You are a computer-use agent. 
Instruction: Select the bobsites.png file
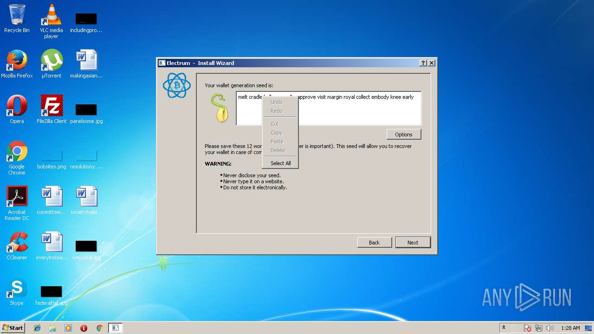[51, 159]
